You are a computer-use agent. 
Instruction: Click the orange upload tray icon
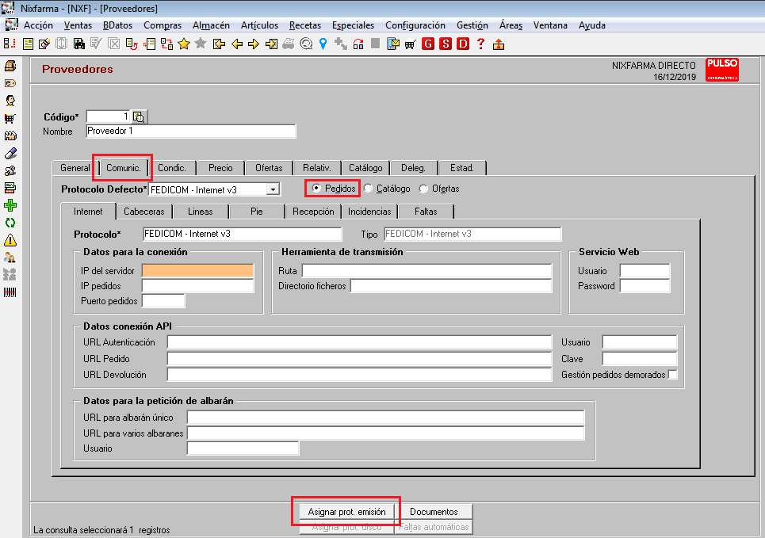498,44
